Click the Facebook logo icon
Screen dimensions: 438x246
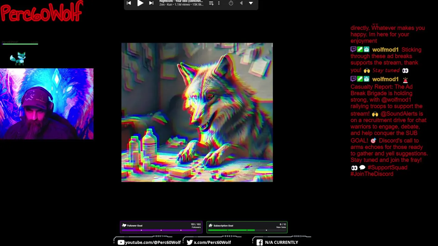pyautogui.click(x=260, y=242)
